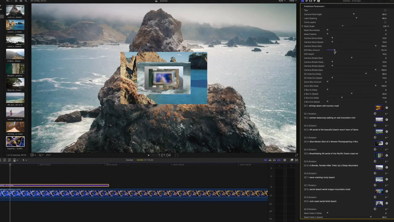
Task: Clear the DZ.2 woman balancing drop zone
Action: tap(386, 120)
